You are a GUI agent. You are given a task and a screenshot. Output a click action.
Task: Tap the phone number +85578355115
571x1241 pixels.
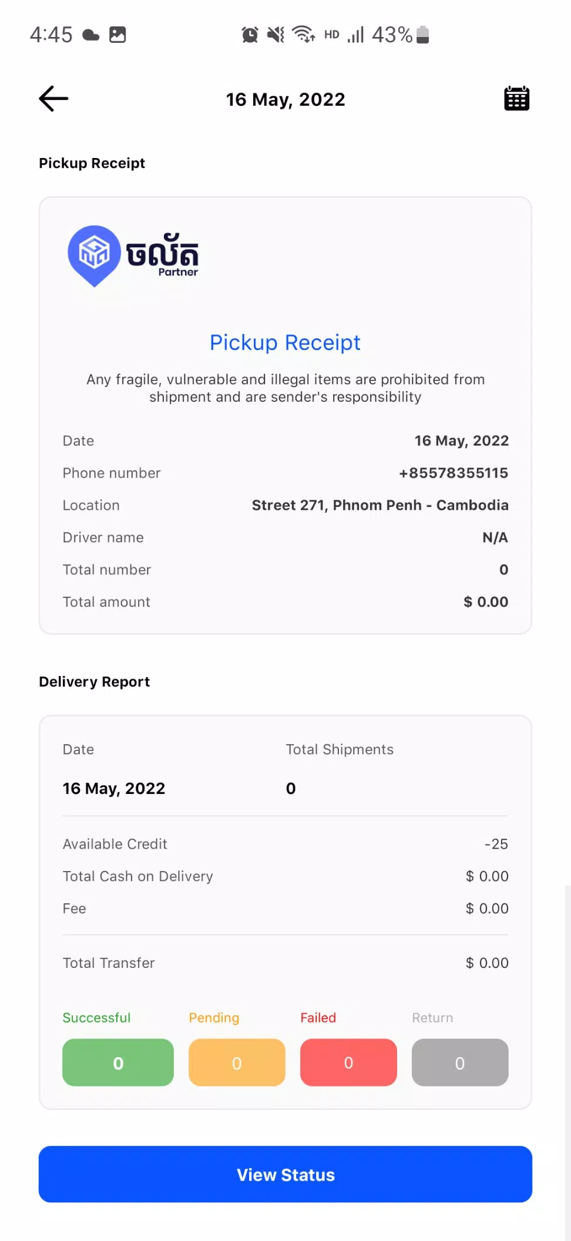pos(454,473)
